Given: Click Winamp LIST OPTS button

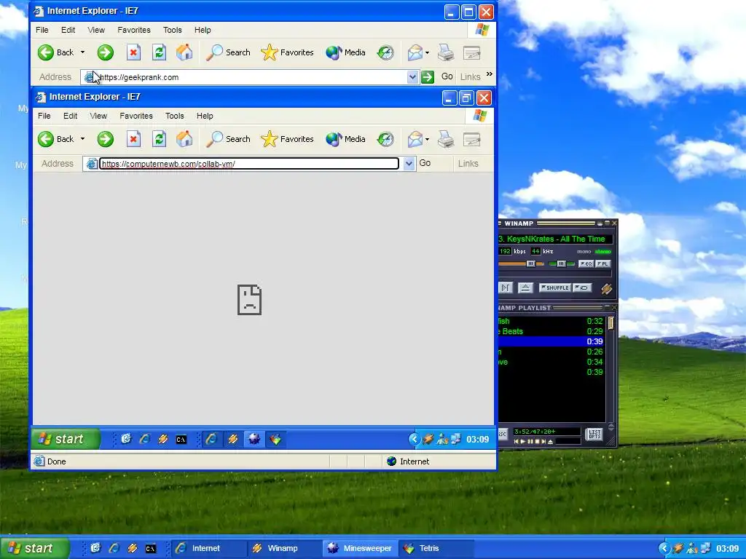Looking at the screenshot, I should [594, 435].
